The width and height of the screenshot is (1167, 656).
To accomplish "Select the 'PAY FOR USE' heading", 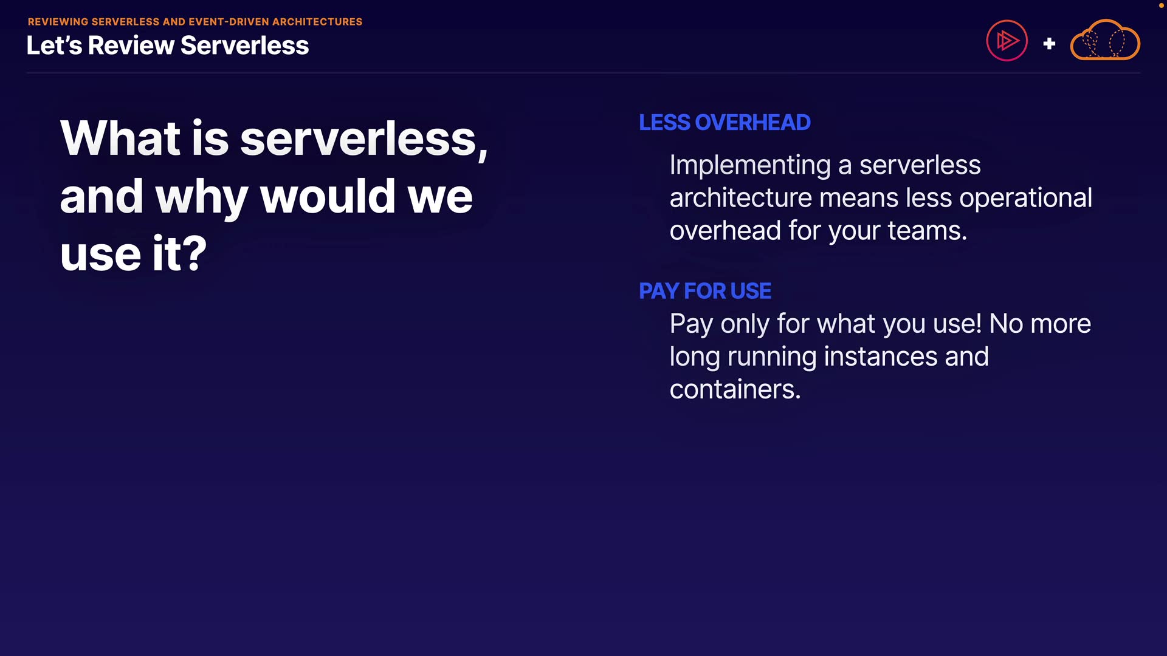I will pos(705,291).
